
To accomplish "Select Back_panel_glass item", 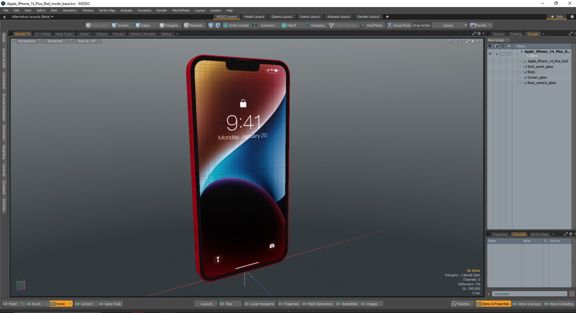I will click(x=540, y=67).
